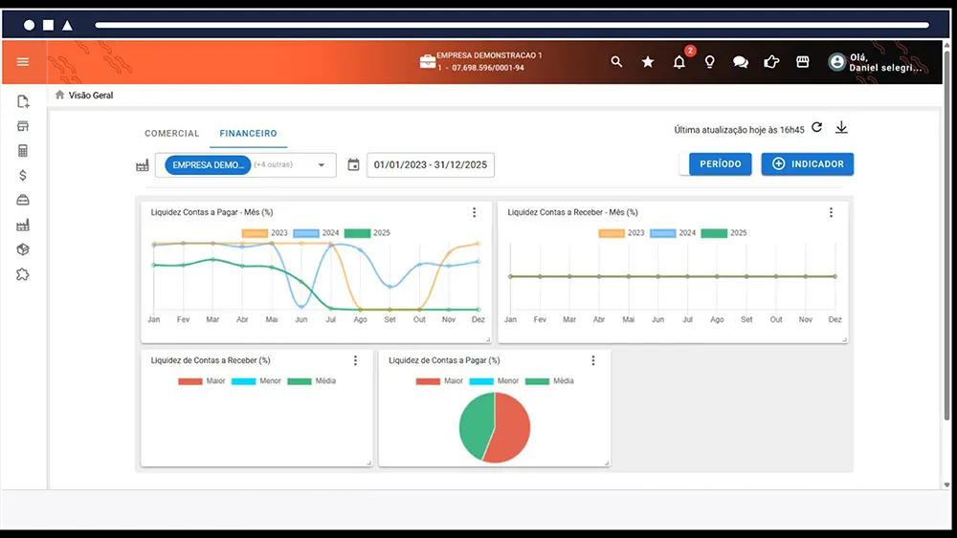Click the calendar icon by date range
Screen dimensions: 957x538
tap(353, 164)
